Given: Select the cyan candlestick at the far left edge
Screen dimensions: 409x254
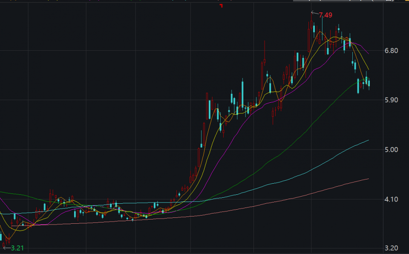Looking at the screenshot, I should [1, 237].
